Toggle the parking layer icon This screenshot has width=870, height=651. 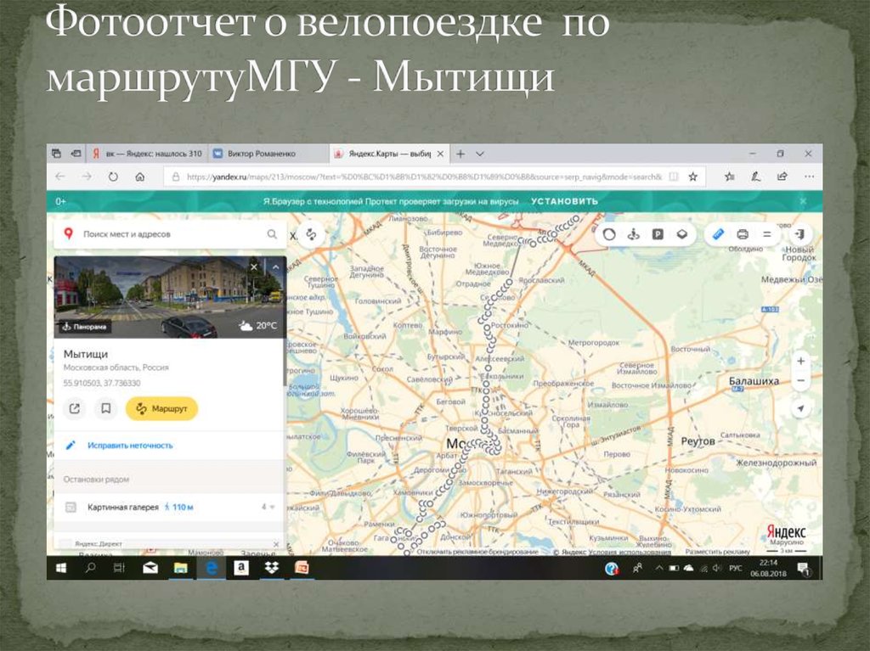click(x=657, y=234)
